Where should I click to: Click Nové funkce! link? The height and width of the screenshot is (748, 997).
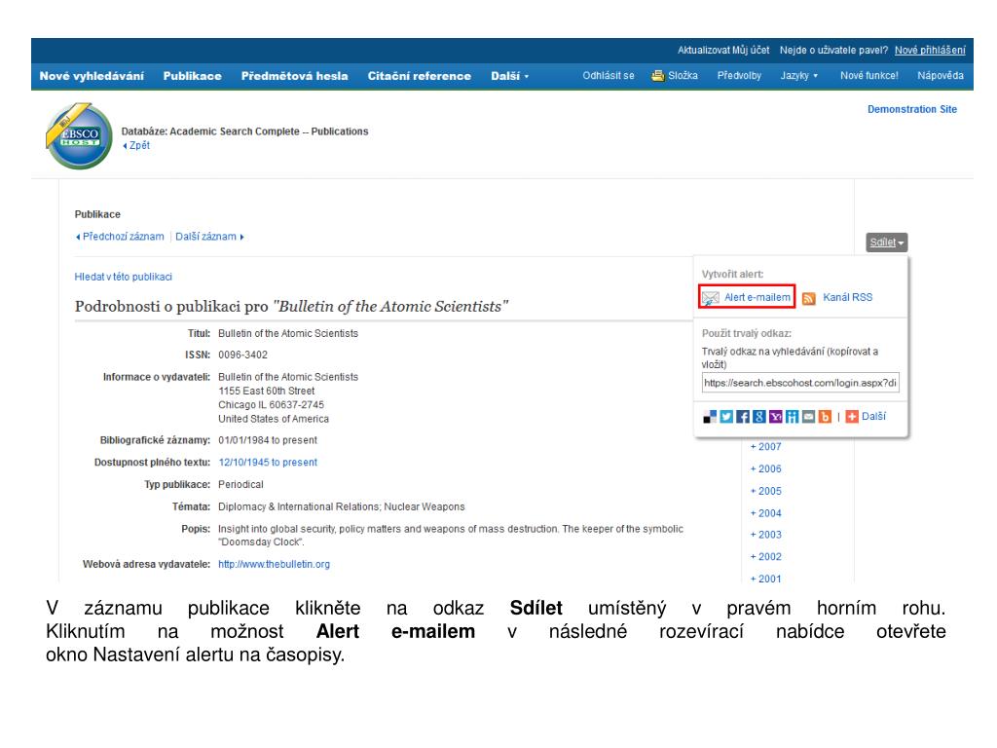868,76
